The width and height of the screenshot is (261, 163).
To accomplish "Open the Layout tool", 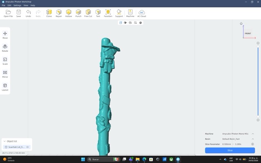I will coord(5,87).
